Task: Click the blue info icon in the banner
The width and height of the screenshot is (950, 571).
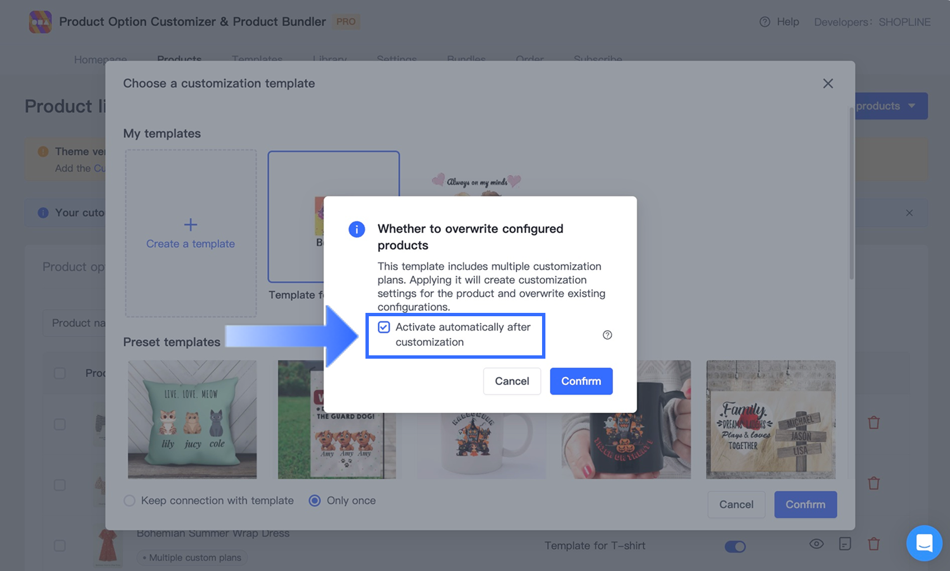Action: tap(43, 213)
